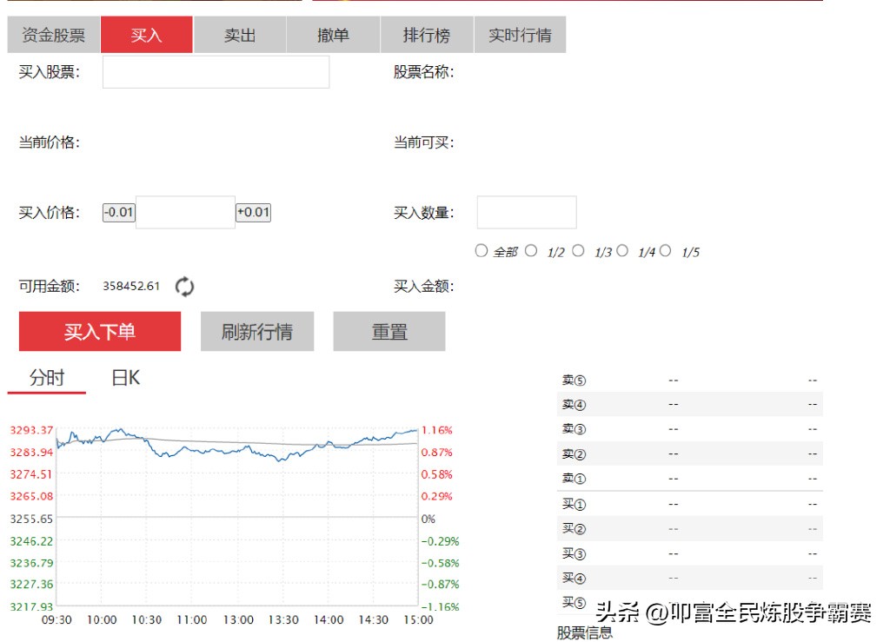Click the 买入股票 stock code input field
Image resolution: width=890 pixels, height=642 pixels.
tap(215, 72)
